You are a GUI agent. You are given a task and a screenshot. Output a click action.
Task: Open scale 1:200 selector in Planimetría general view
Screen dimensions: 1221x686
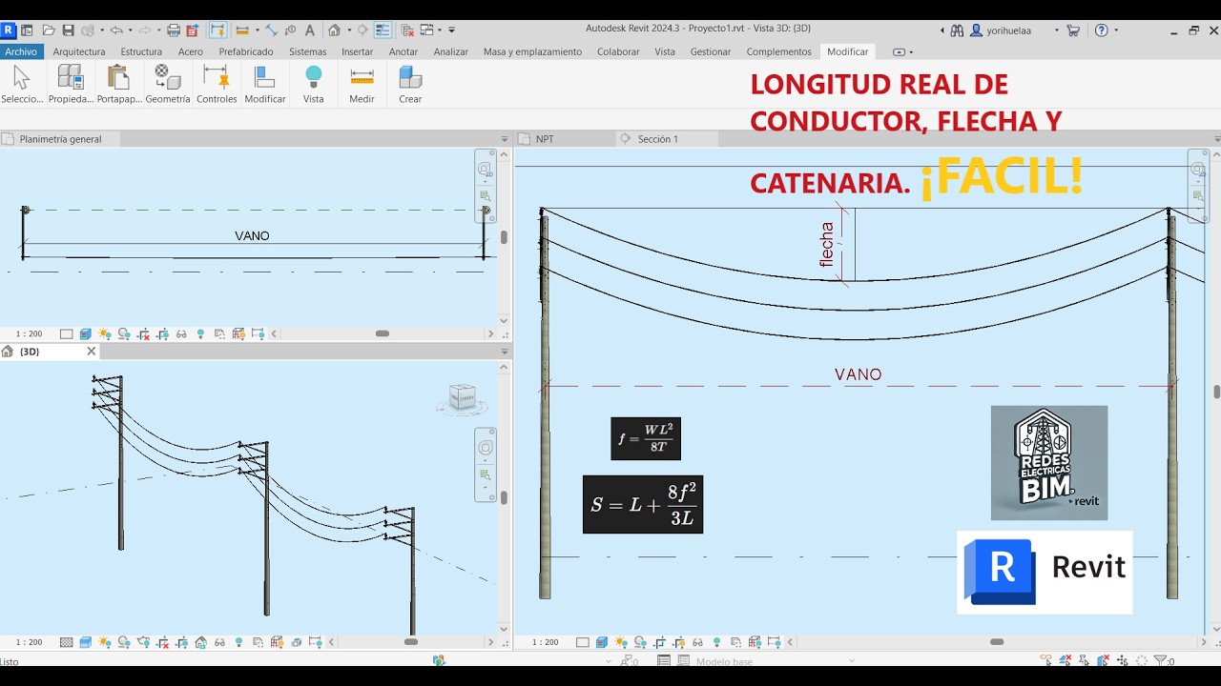tap(29, 333)
